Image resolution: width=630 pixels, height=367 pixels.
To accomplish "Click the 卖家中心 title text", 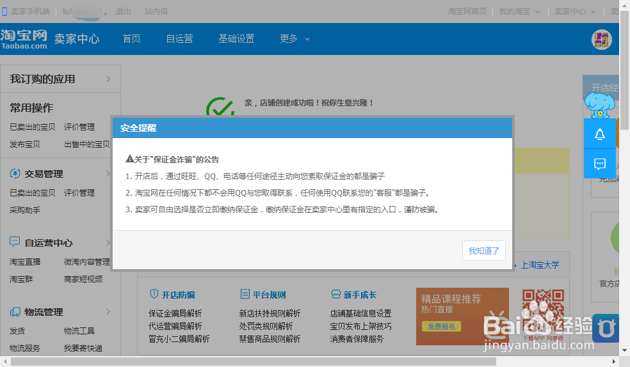I will (77, 39).
